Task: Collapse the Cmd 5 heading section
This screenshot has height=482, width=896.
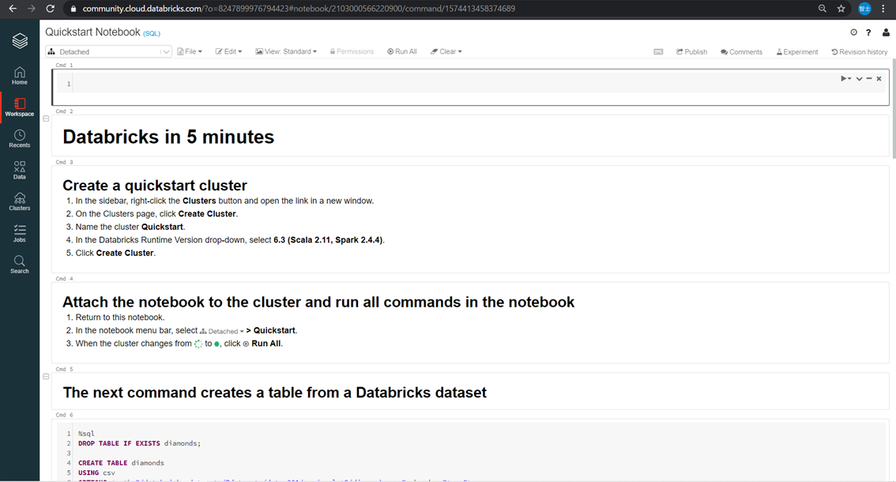Action: 47,377
